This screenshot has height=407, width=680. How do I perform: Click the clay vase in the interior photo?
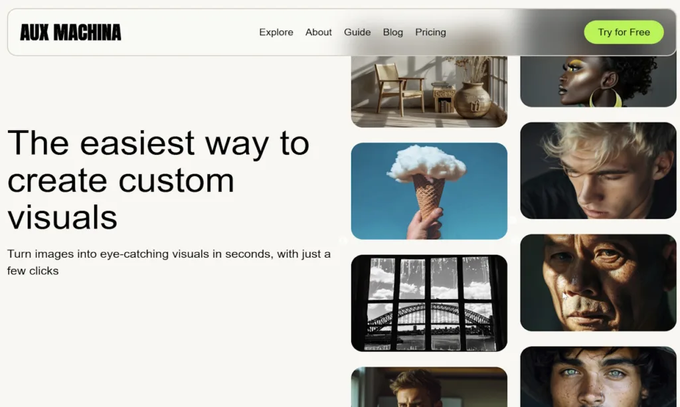pyautogui.click(x=472, y=101)
